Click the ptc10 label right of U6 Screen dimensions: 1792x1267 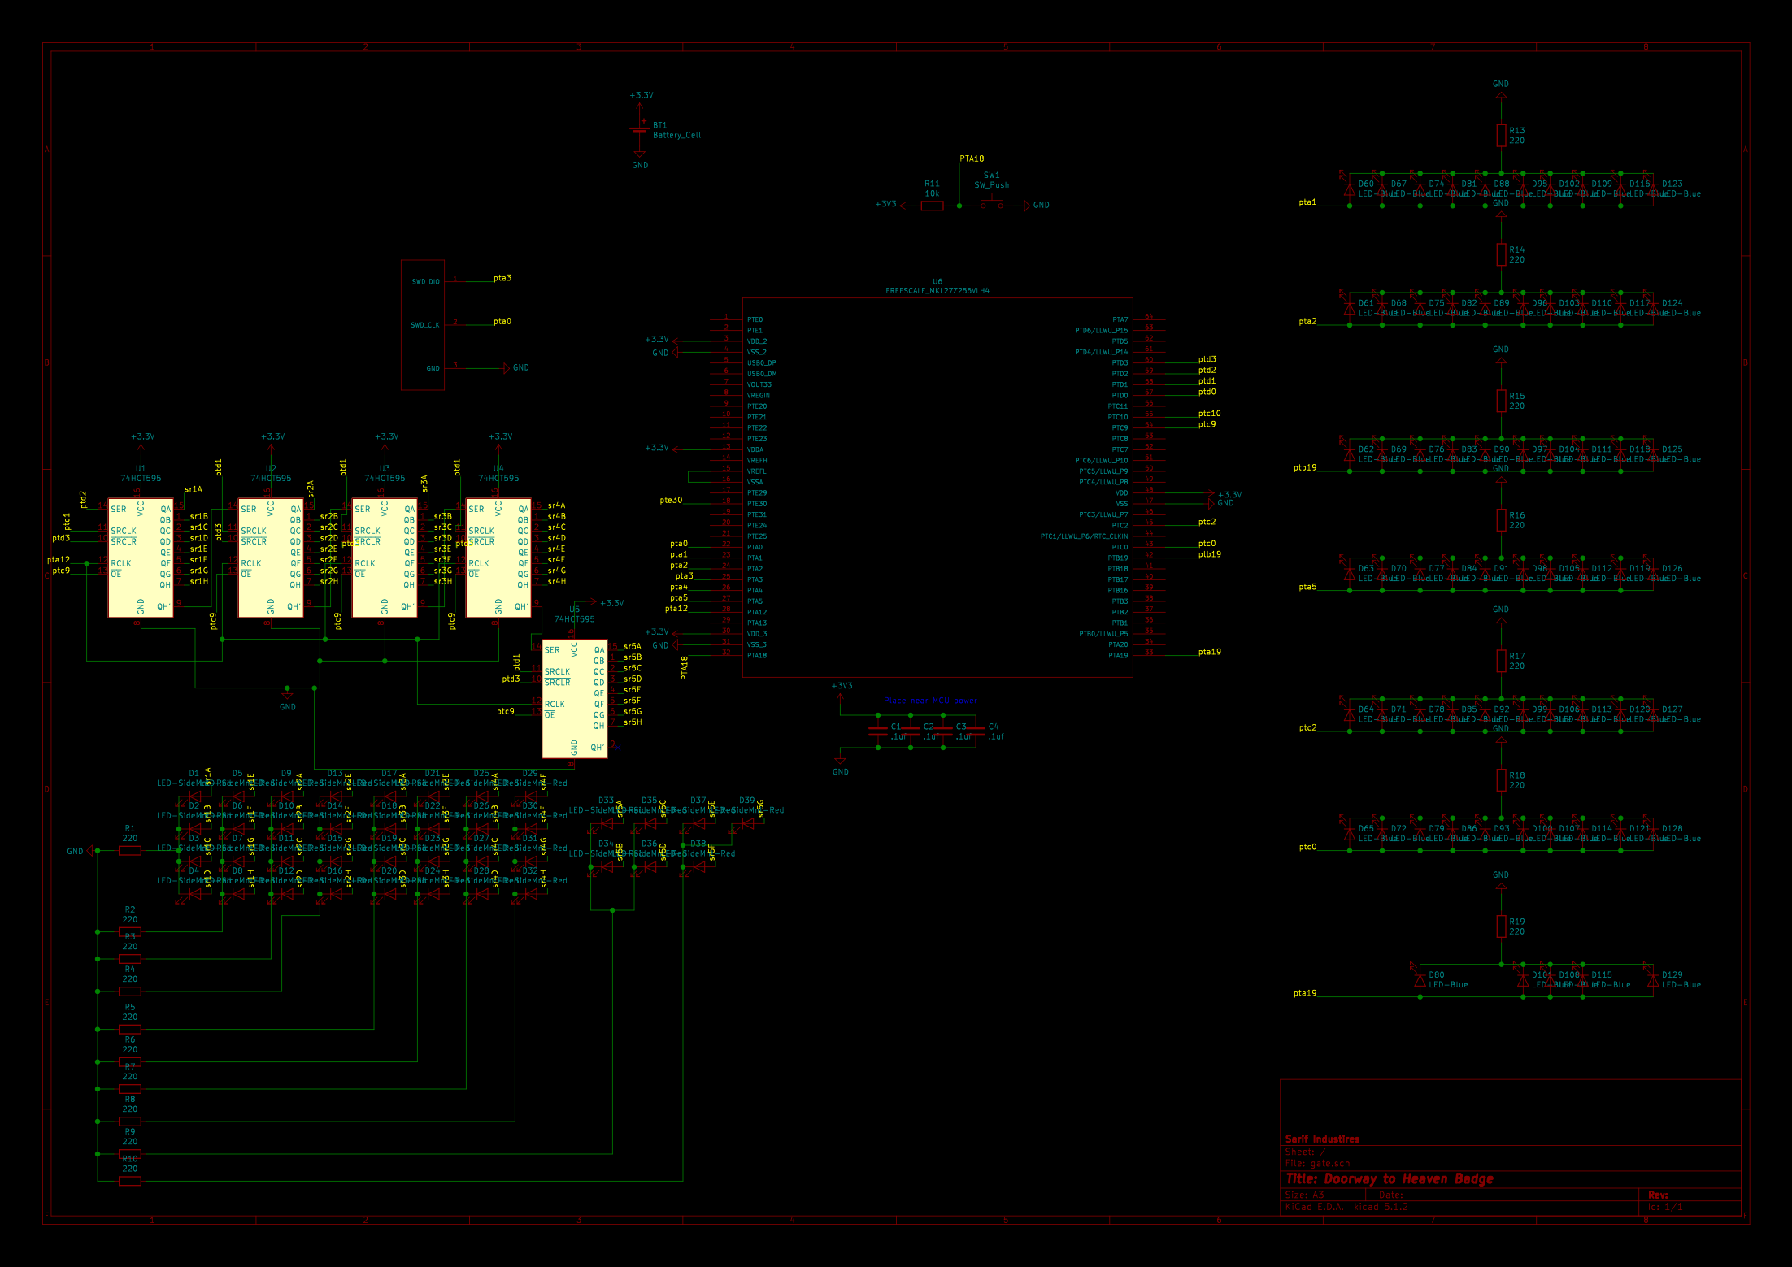click(1209, 413)
